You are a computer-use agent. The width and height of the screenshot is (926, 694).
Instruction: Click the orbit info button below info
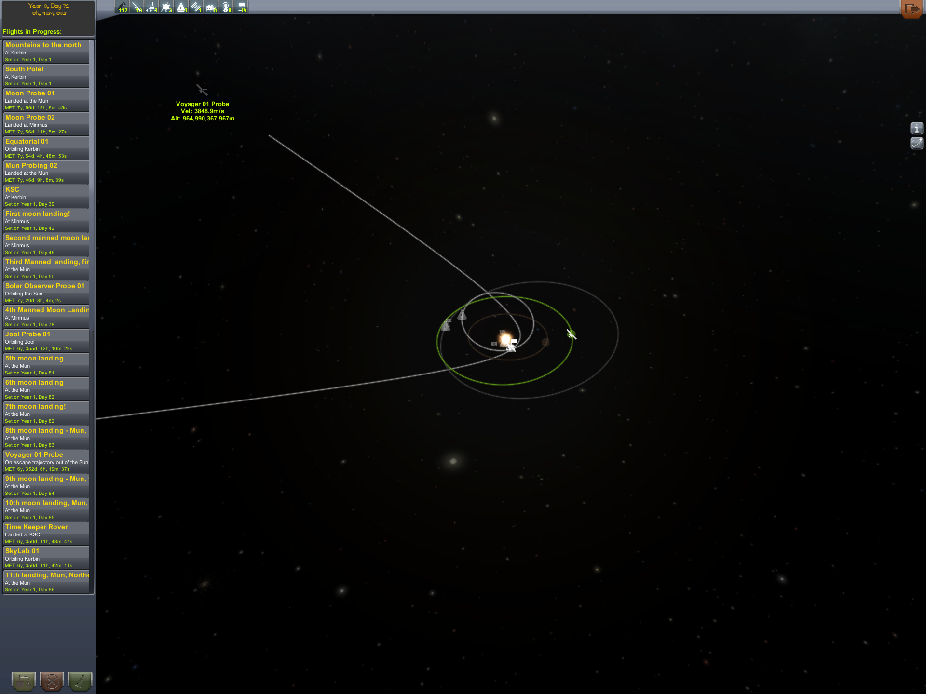coord(916,143)
